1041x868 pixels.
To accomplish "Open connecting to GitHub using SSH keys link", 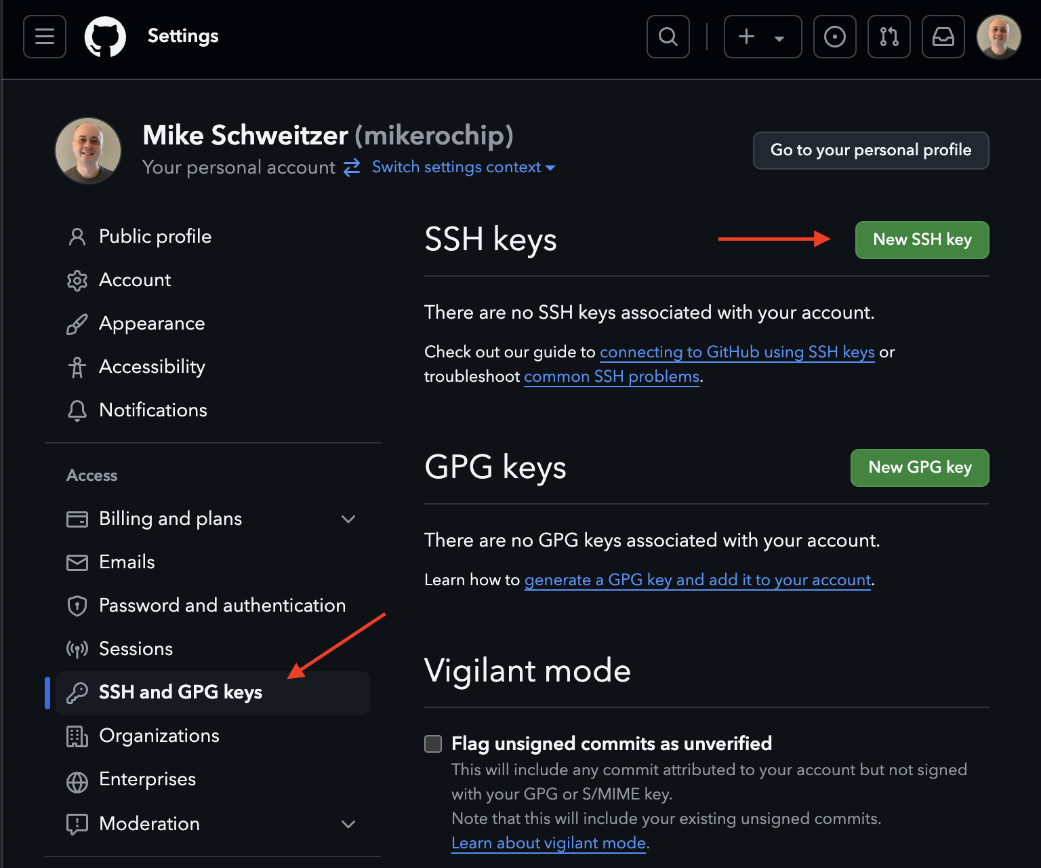I will pos(737,352).
